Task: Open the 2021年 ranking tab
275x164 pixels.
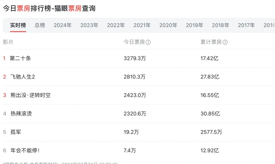Action: tap(142, 25)
